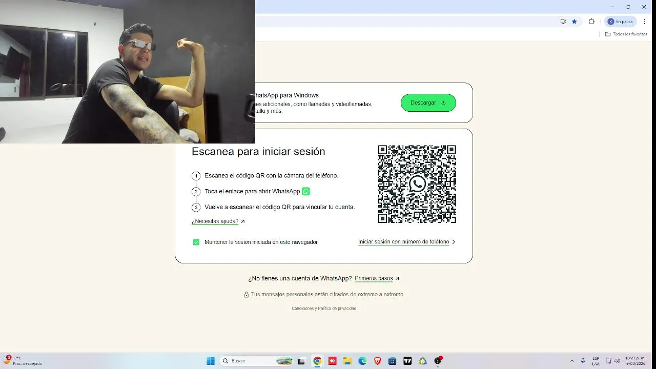Screen dimensions: 656x369
Task: Click the Chrome icon on the taskbar
Action: coord(317,361)
